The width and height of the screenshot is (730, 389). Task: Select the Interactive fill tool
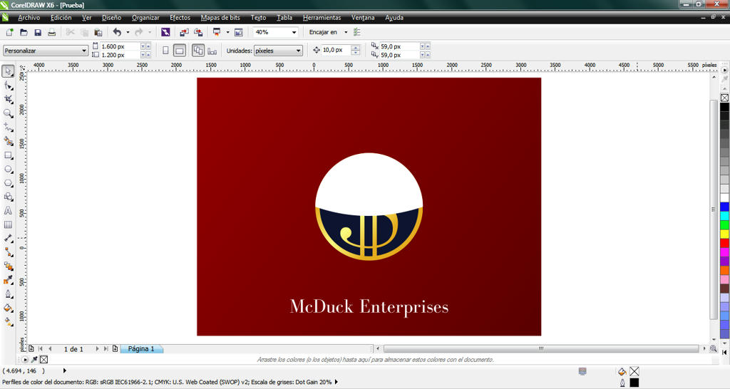point(8,322)
